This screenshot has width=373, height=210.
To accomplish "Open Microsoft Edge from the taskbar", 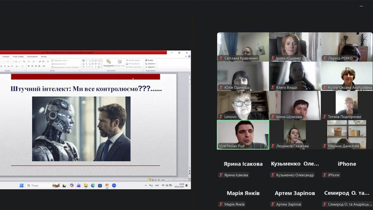I will click(93, 185).
